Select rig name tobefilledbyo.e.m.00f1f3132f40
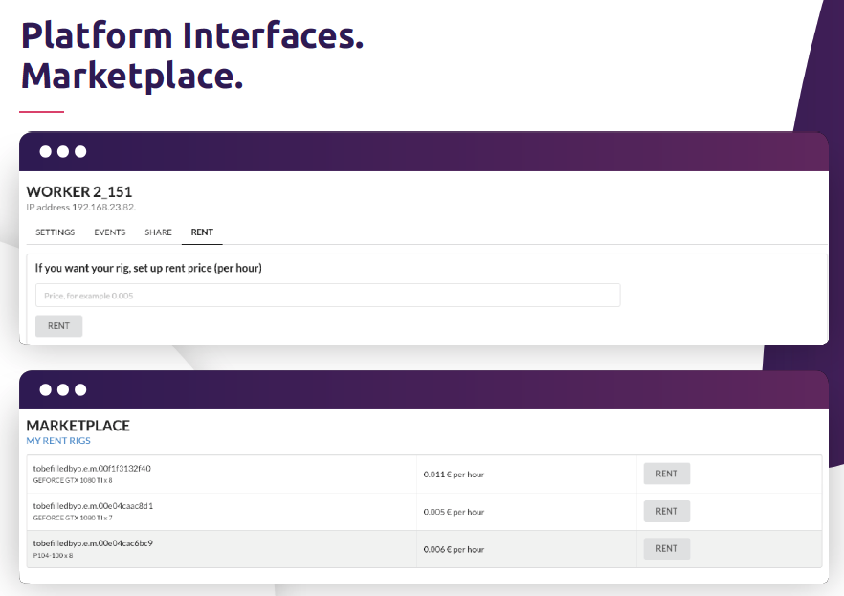The image size is (844, 596). (92, 469)
